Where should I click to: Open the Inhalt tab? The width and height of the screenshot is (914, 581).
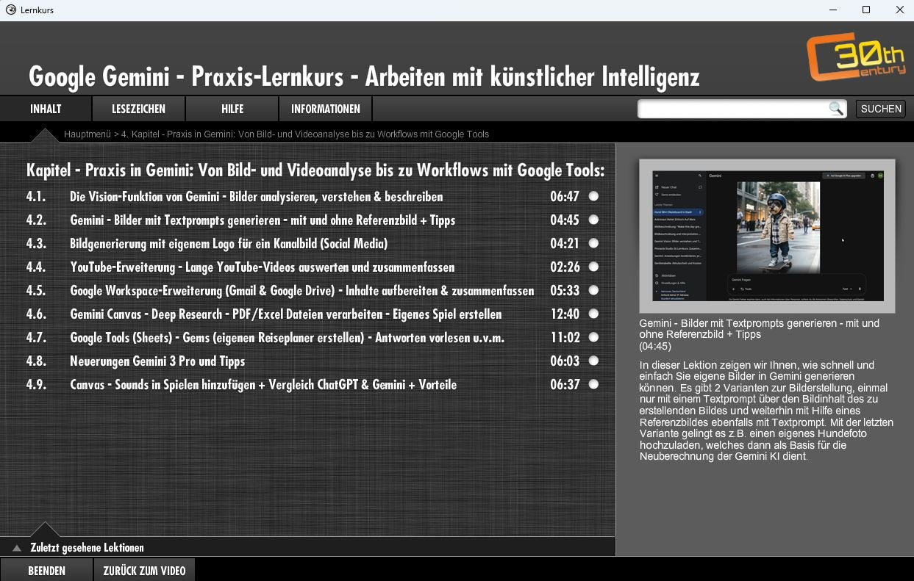click(46, 109)
